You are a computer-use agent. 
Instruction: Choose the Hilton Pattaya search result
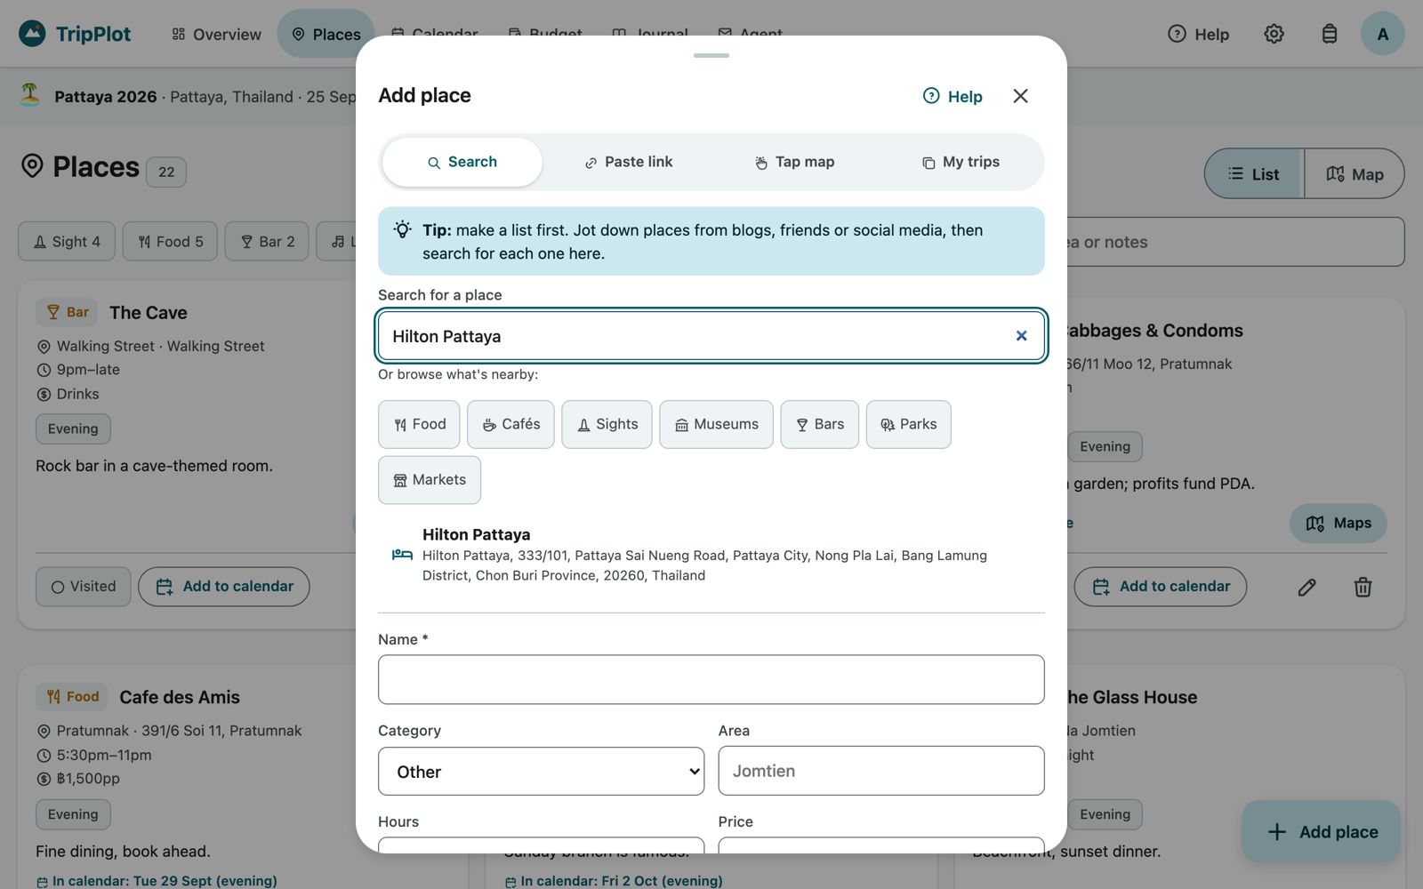(x=711, y=555)
